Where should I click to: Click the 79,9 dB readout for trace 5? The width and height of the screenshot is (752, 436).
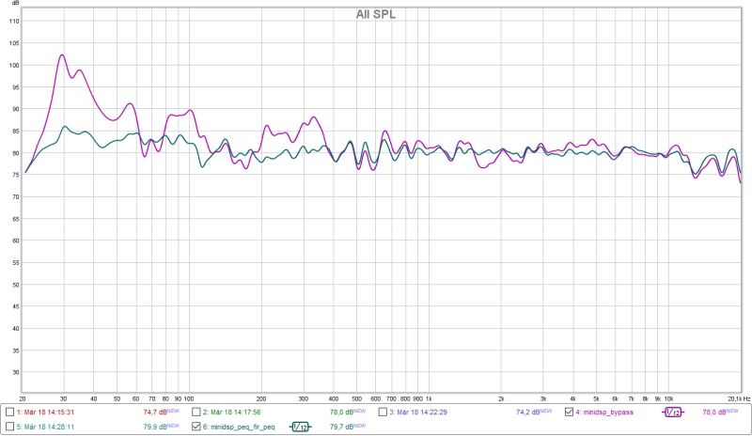154,427
